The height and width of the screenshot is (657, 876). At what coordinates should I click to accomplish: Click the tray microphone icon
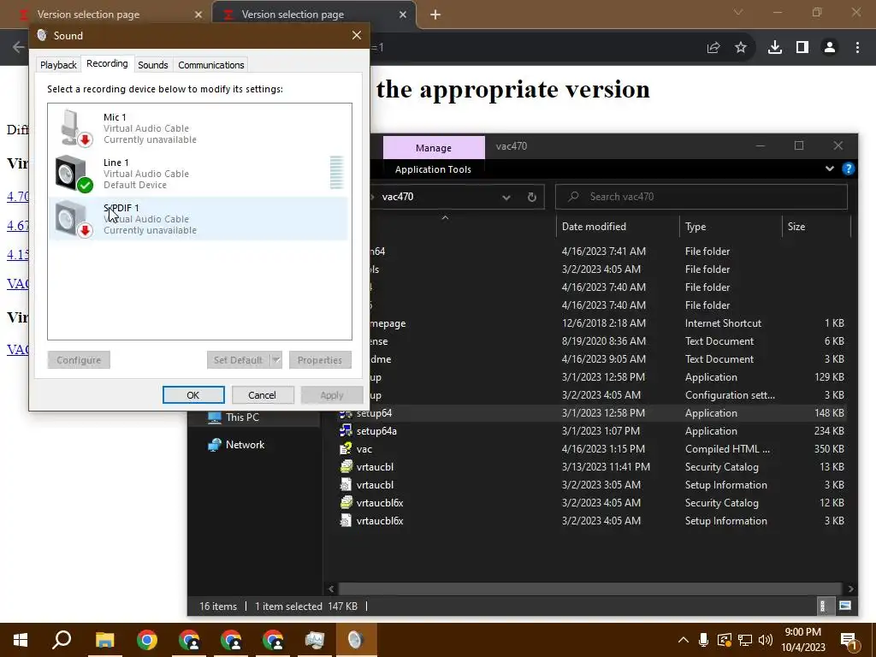703,640
